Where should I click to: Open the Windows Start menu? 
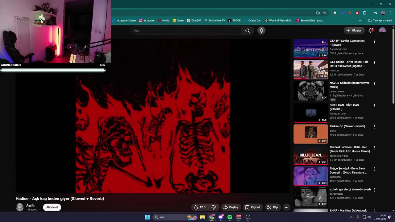coord(147,217)
